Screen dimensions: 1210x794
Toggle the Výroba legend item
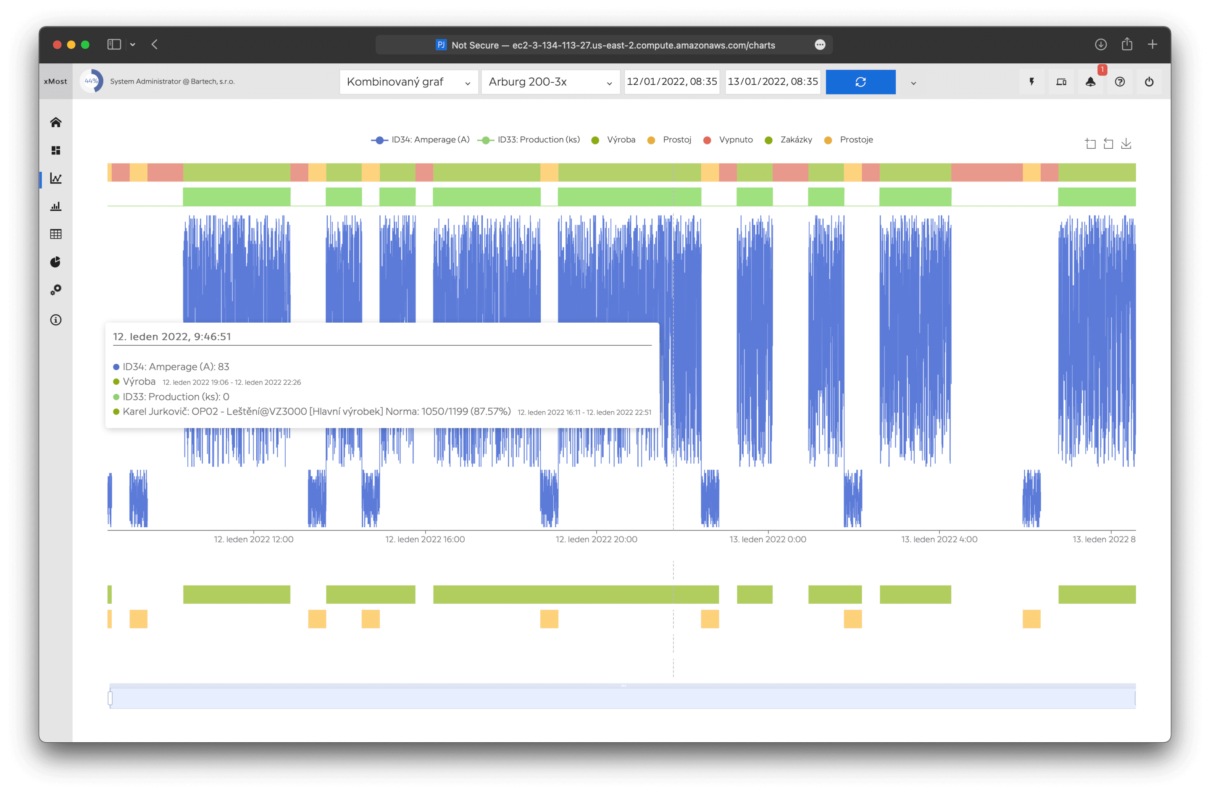click(614, 140)
